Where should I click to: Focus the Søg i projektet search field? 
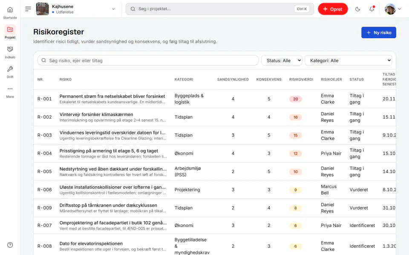[x=220, y=9]
